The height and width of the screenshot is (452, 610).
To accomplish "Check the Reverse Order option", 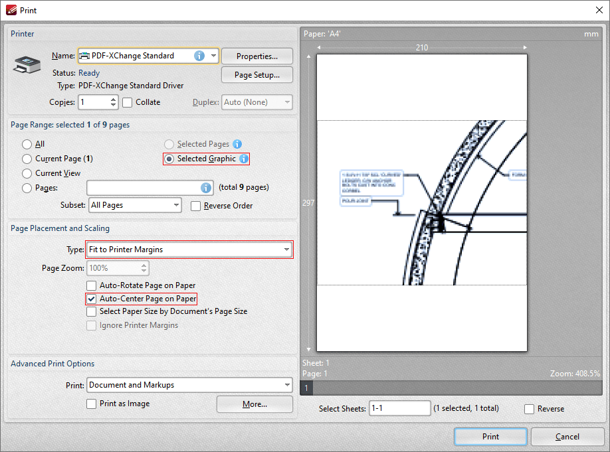I will tap(195, 206).
